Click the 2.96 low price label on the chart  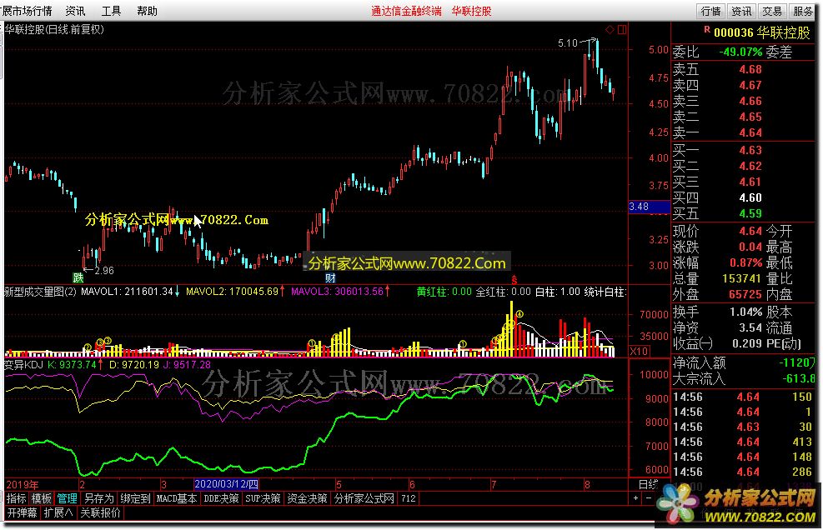[104, 271]
